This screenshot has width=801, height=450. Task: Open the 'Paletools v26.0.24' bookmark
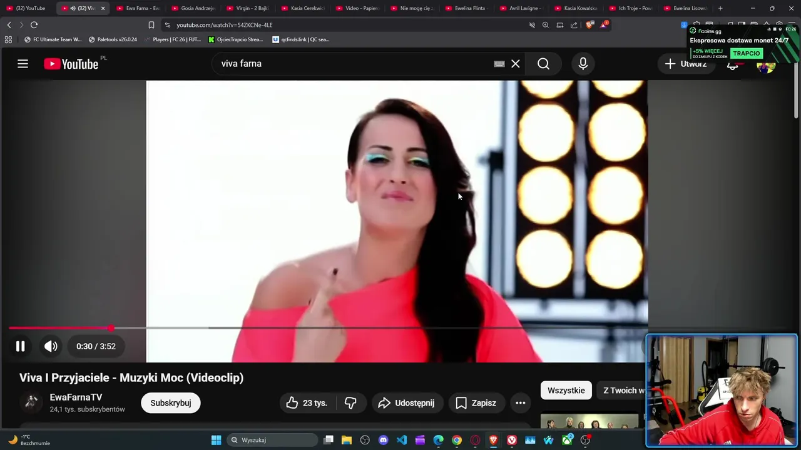(x=113, y=39)
